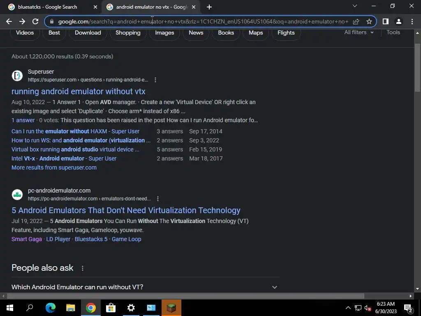Click the pc-androidemulator.com favicon
The image size is (421, 316).
(17, 194)
